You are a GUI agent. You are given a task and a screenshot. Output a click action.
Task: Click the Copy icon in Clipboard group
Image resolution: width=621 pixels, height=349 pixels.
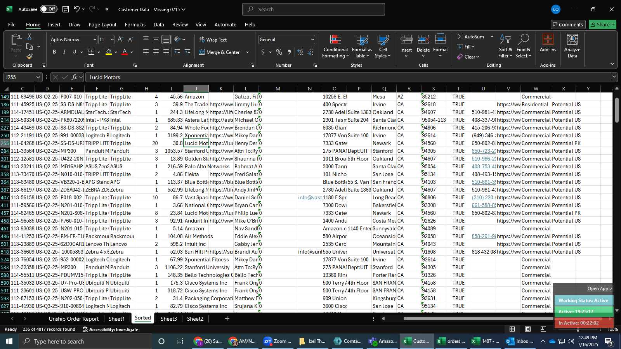tap(29, 47)
